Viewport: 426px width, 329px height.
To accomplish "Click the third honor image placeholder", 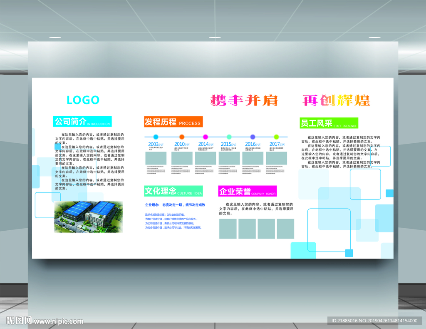I will [266, 229].
